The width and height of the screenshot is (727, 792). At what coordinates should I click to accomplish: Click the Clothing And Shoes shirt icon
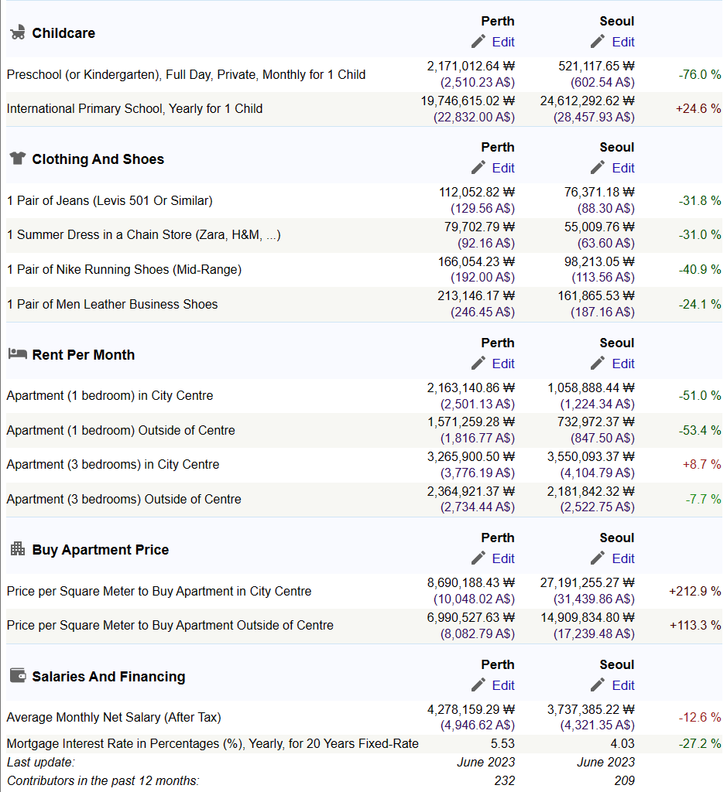tap(18, 158)
